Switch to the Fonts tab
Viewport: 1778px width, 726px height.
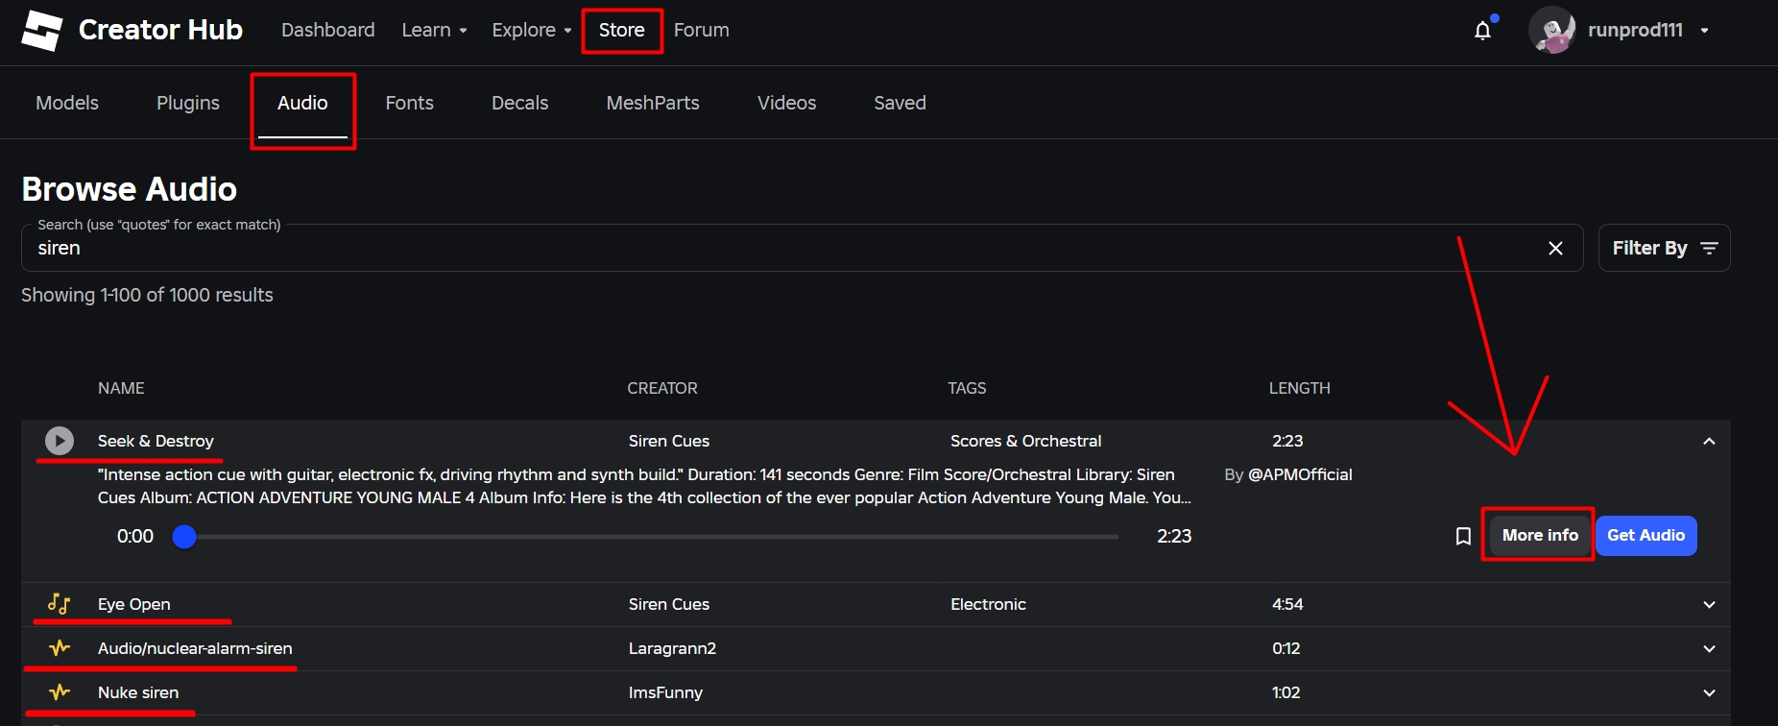click(x=409, y=103)
